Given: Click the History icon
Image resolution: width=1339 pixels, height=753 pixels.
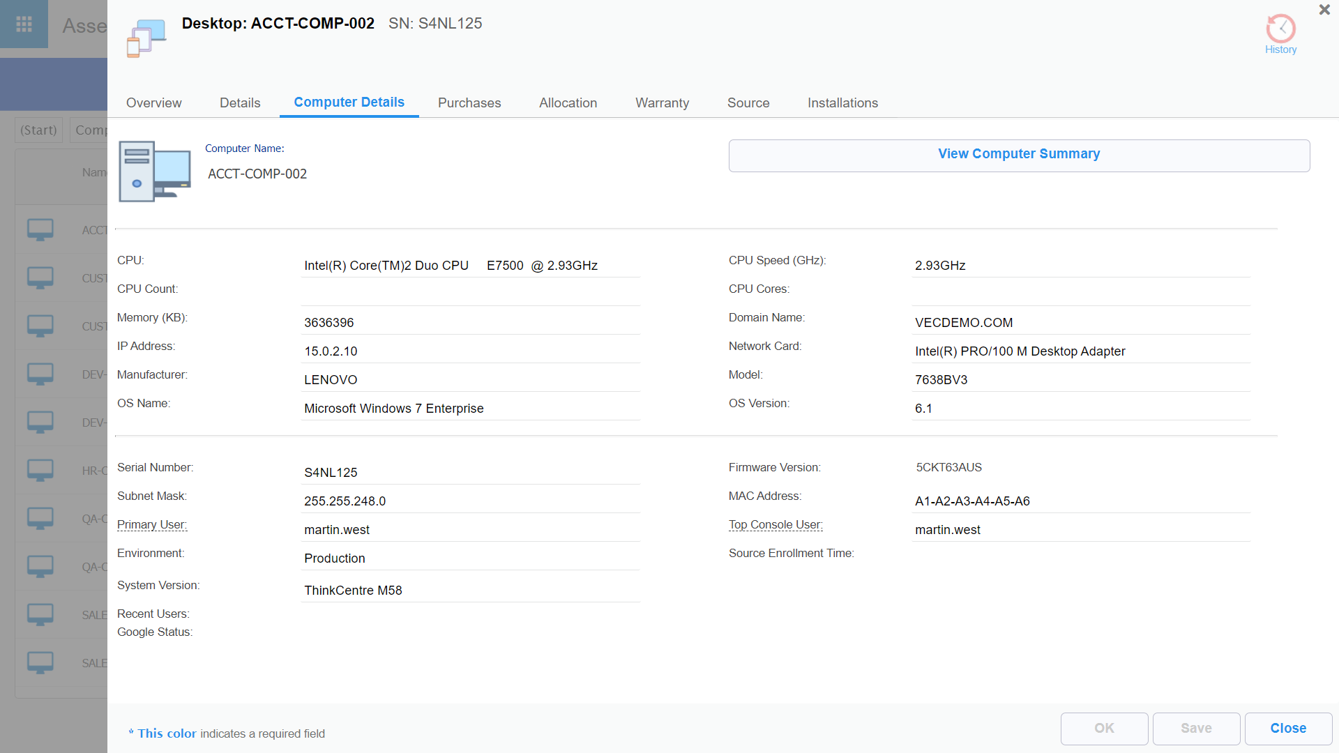Looking at the screenshot, I should (x=1280, y=29).
